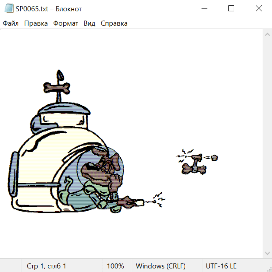
Task: Select the Формат menu
Action: [66, 24]
